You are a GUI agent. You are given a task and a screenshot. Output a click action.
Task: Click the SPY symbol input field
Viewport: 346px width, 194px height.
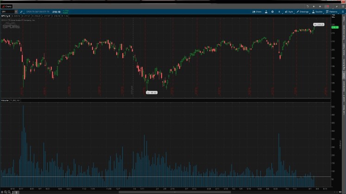[8, 12]
